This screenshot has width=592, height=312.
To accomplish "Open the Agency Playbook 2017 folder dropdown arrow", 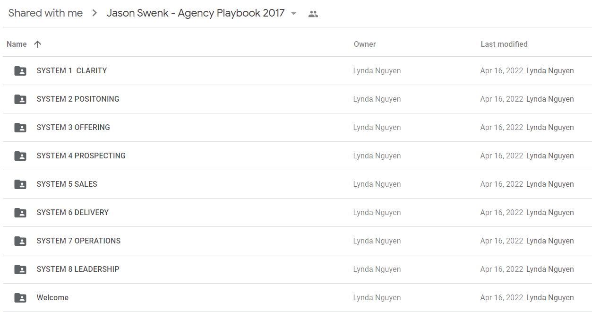I will point(293,13).
